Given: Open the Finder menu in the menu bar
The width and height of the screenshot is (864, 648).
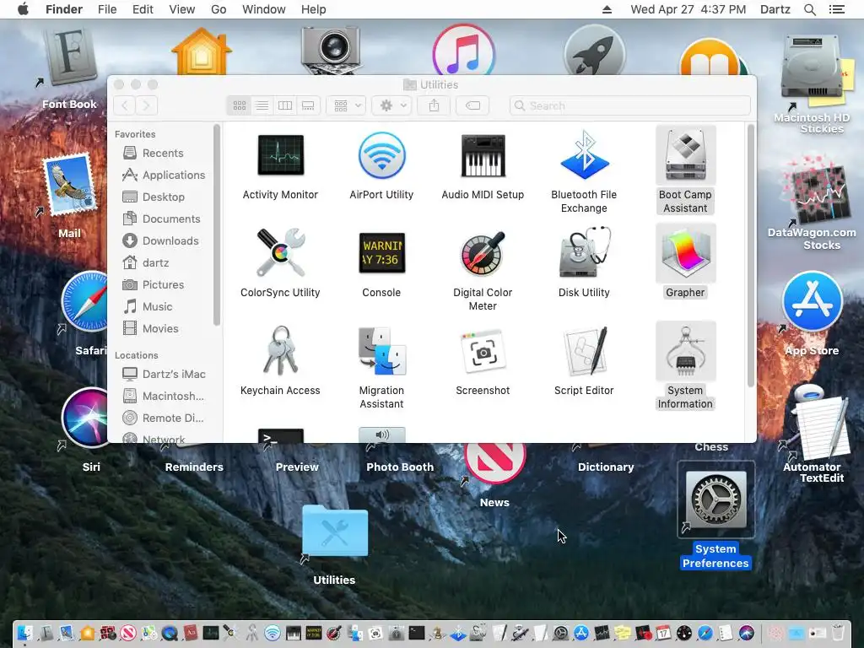Looking at the screenshot, I should 64,9.
